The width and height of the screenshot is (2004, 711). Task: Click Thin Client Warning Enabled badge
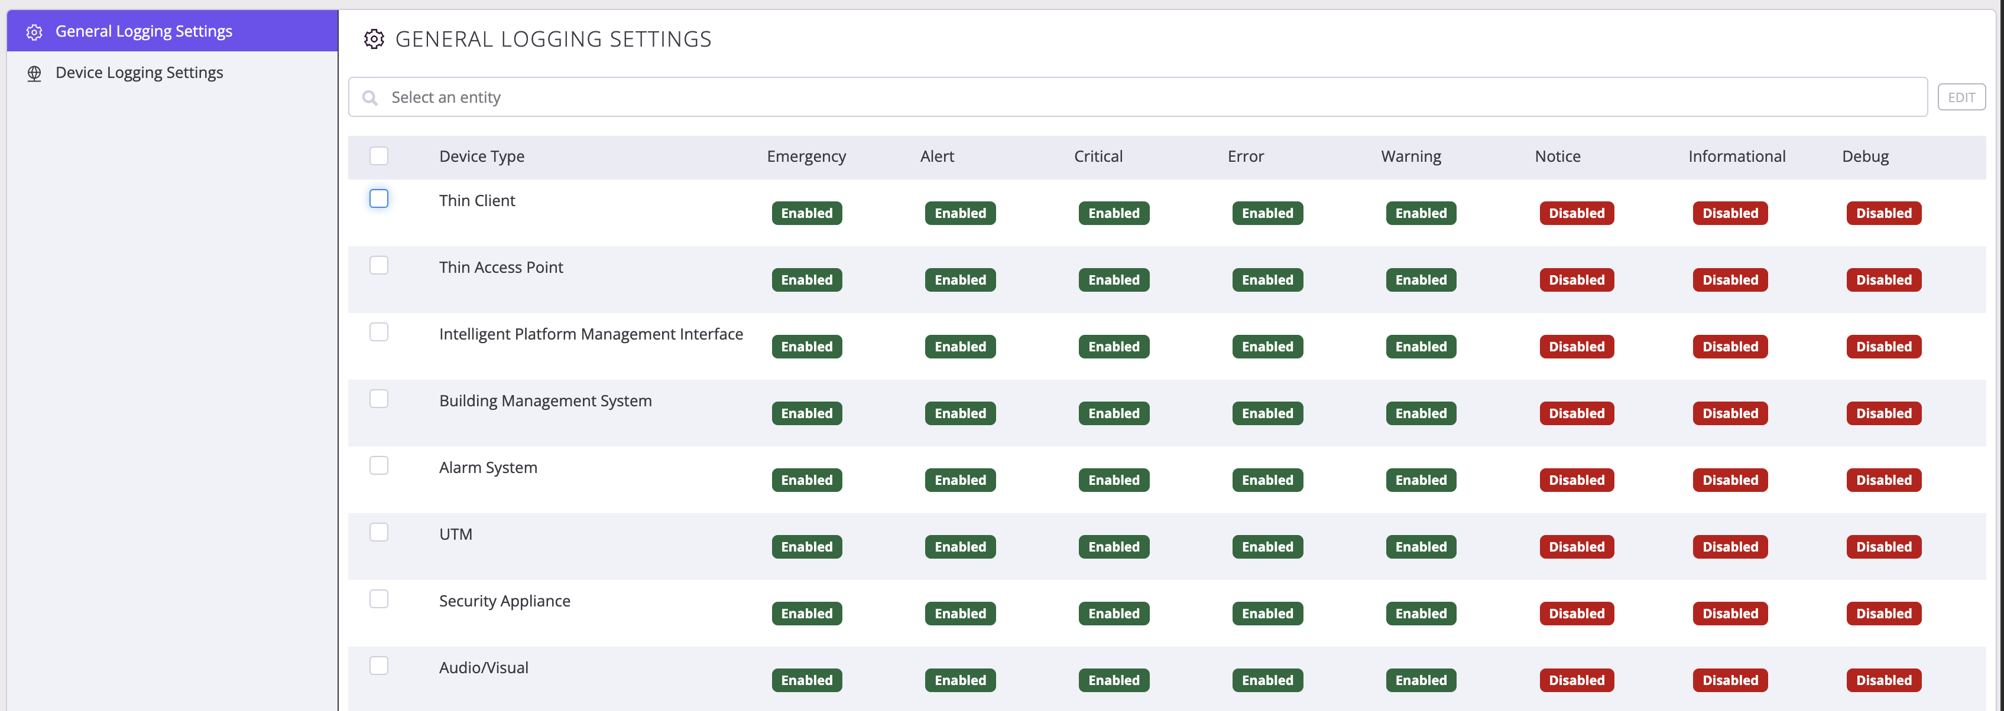click(1421, 213)
